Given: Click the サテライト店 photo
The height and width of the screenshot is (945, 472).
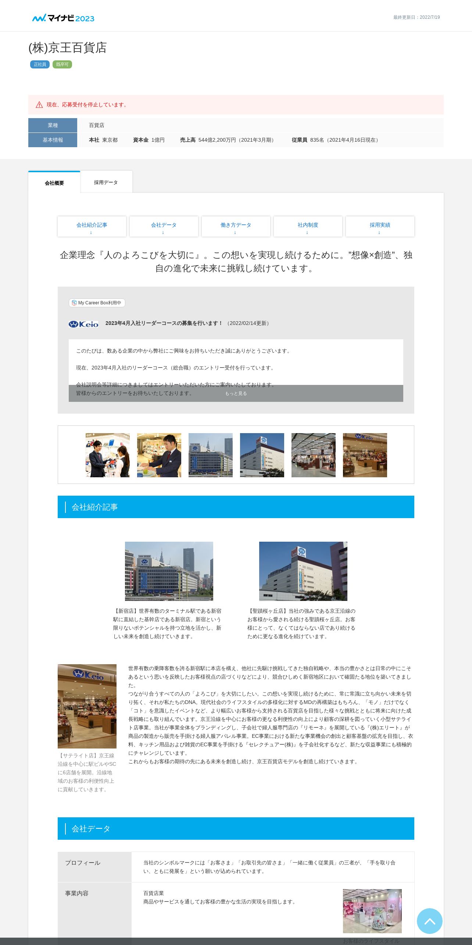Looking at the screenshot, I should [87, 706].
